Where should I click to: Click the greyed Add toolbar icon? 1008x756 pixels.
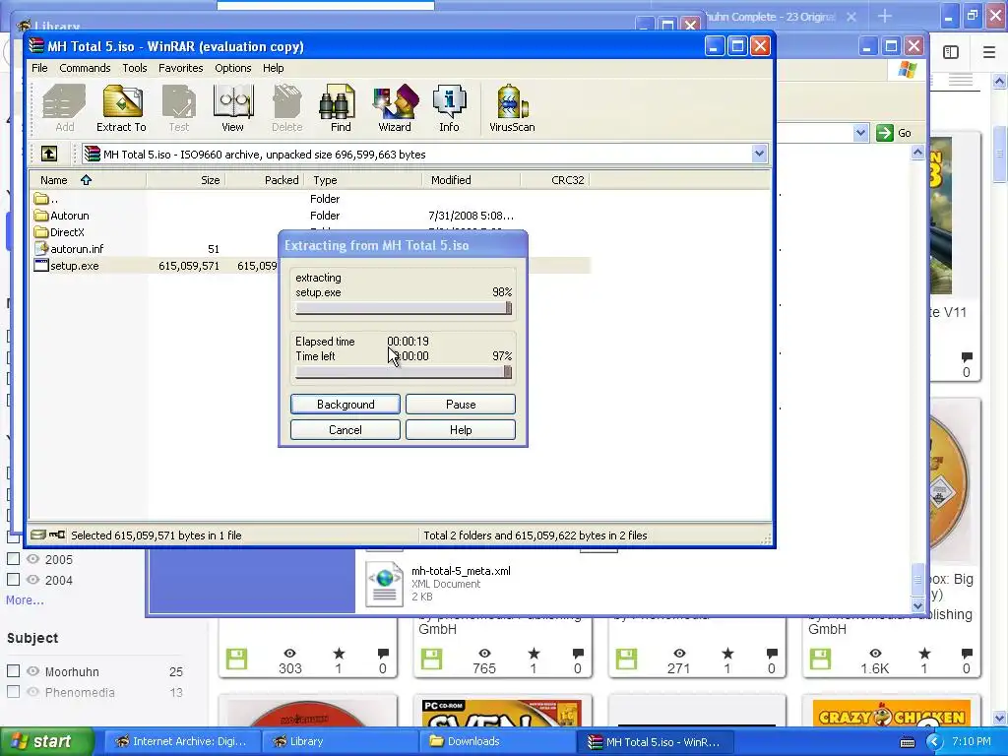tap(64, 101)
